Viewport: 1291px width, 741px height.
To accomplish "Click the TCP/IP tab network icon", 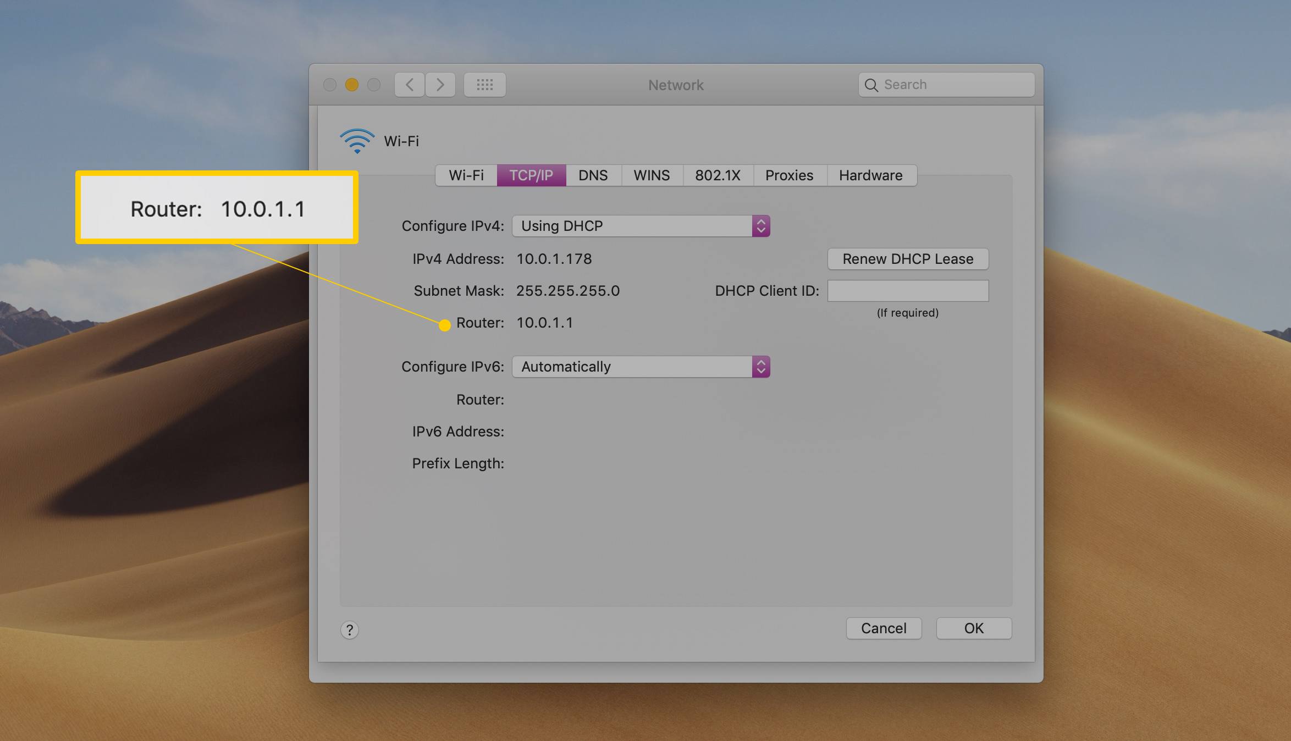I will pos(528,175).
